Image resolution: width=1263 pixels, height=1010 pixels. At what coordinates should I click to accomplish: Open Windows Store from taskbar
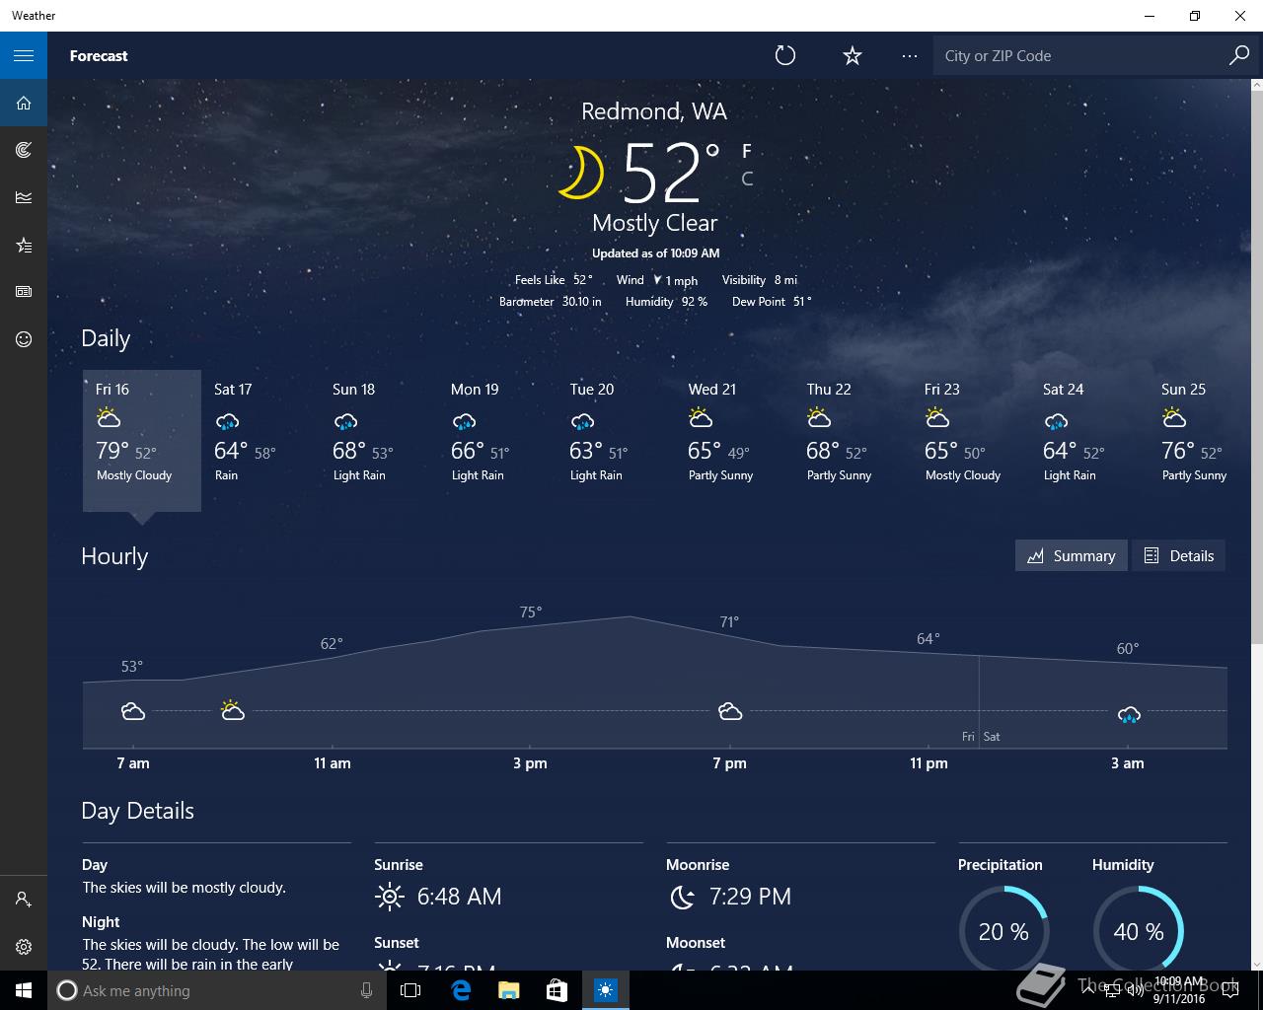pos(557,990)
